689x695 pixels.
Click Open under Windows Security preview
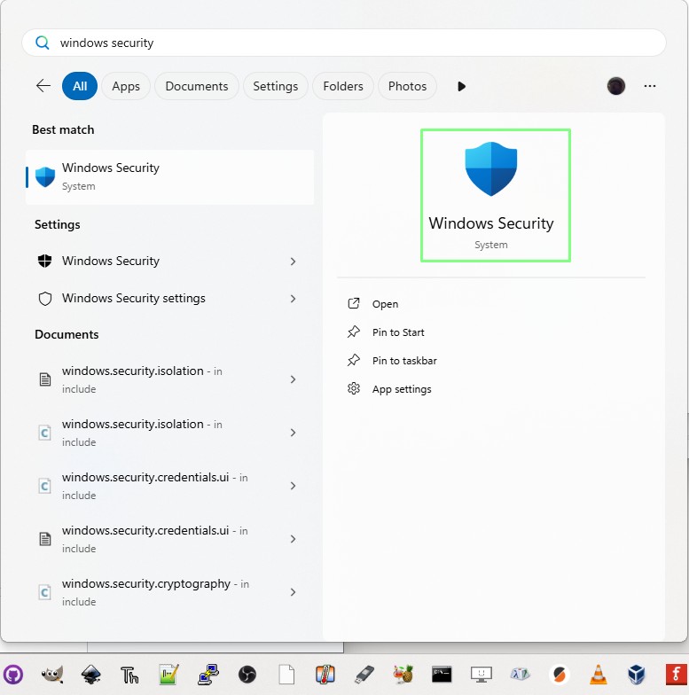[x=385, y=304]
